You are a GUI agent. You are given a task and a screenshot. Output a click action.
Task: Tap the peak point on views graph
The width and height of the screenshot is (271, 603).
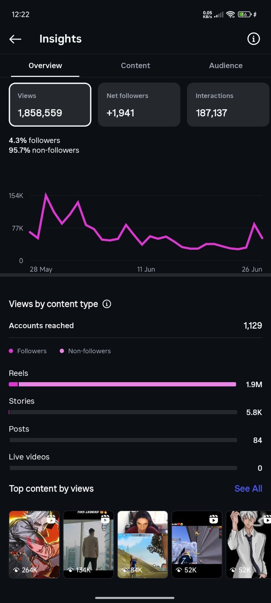click(x=46, y=194)
